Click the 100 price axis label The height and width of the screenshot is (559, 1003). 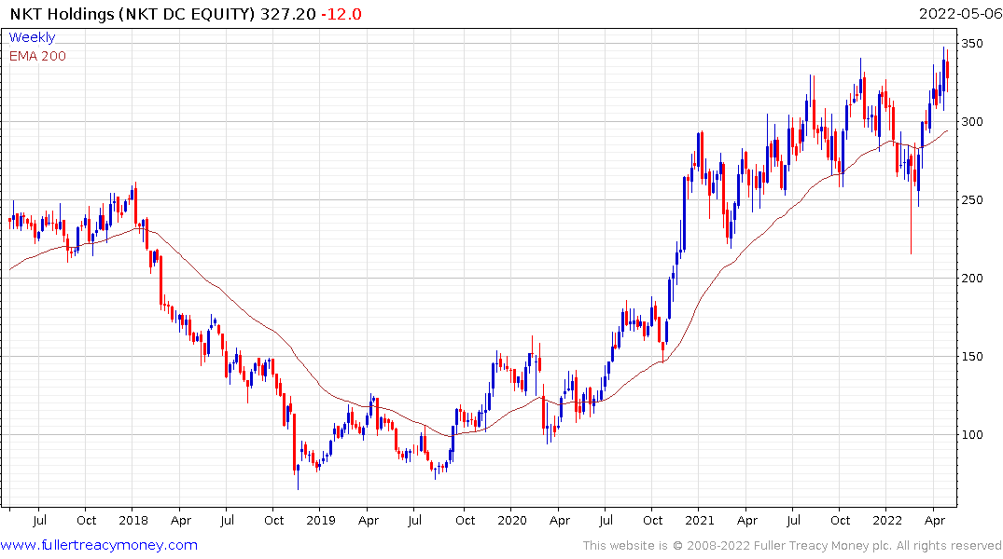972,435
